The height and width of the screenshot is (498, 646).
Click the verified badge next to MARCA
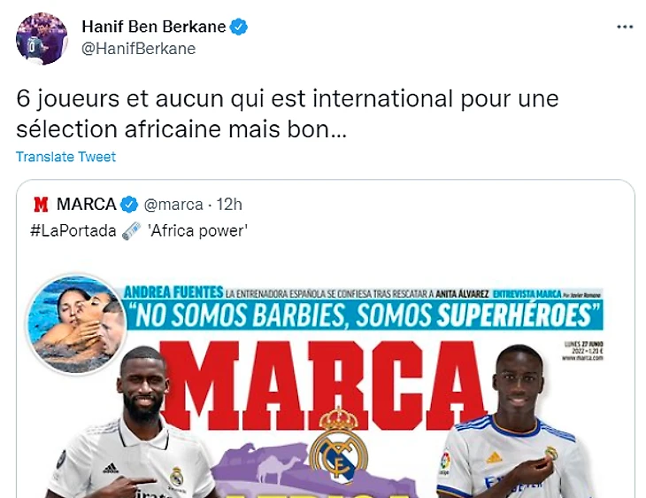129,204
